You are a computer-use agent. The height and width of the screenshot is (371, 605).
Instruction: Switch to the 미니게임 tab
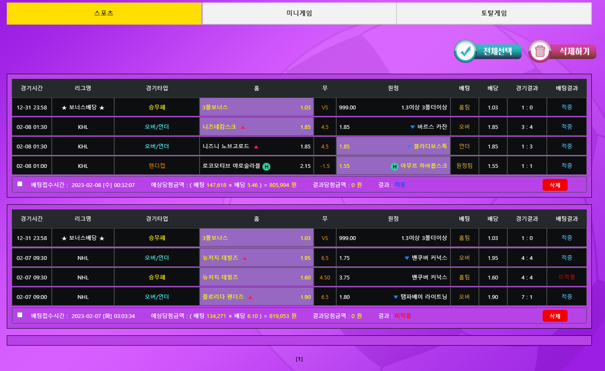[299, 13]
